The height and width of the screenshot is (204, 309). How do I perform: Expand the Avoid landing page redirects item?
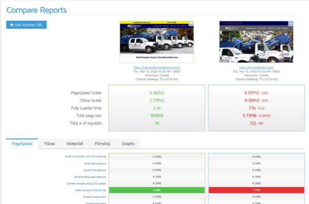click(90, 177)
